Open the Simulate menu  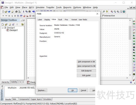(x=40, y=7)
